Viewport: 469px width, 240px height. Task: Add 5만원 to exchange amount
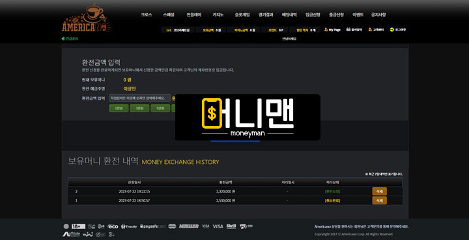[160, 108]
